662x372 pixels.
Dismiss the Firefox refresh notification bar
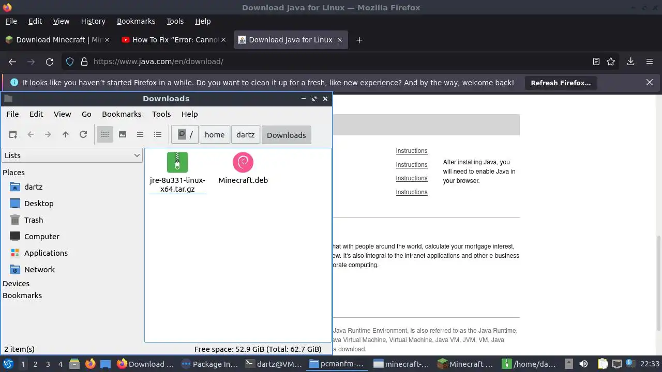(x=650, y=83)
